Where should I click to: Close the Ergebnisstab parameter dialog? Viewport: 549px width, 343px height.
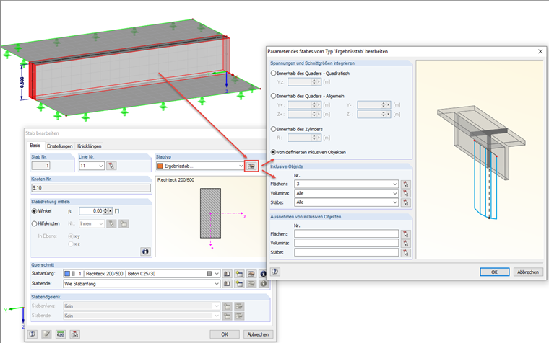click(x=540, y=51)
